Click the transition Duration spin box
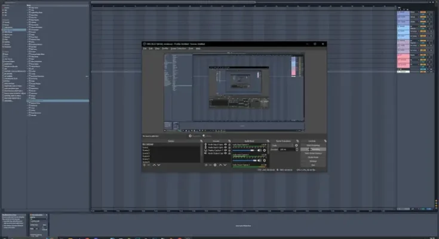 pos(287,149)
